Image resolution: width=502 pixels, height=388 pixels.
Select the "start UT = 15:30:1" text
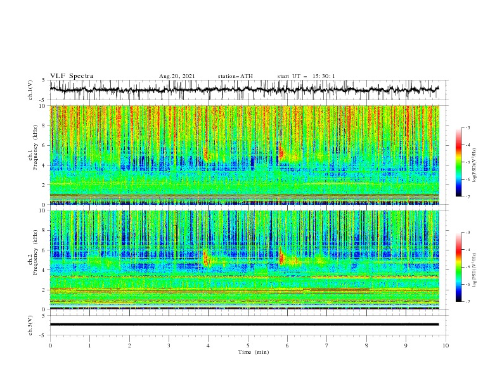point(306,76)
